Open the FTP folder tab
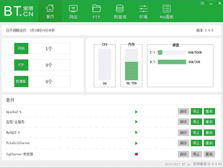 click(x=96, y=11)
